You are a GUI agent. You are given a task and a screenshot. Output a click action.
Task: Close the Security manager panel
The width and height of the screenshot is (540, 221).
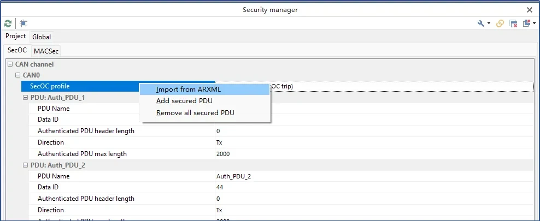coord(529,10)
